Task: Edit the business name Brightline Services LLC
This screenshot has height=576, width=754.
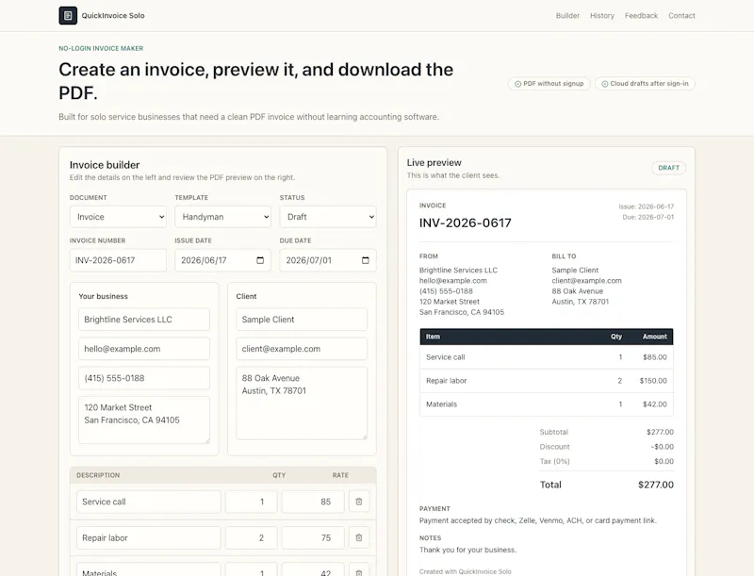Action: tap(144, 320)
